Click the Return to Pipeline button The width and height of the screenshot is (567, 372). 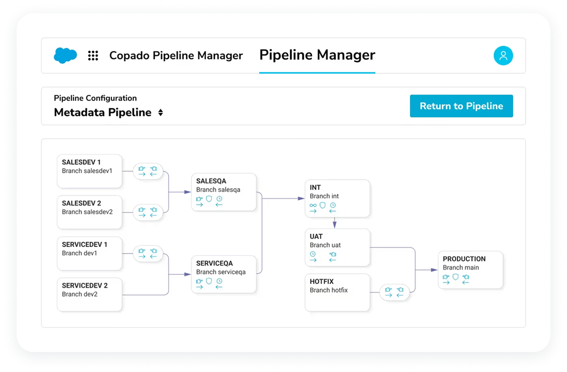point(462,106)
